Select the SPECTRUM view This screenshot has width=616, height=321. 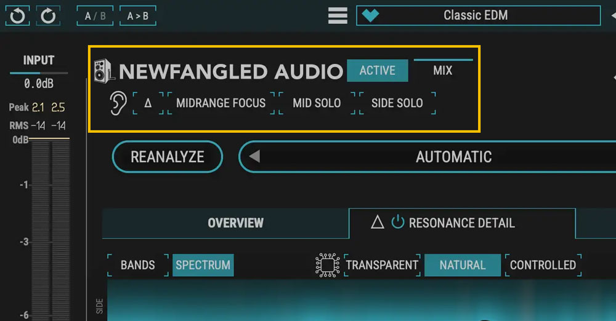203,265
